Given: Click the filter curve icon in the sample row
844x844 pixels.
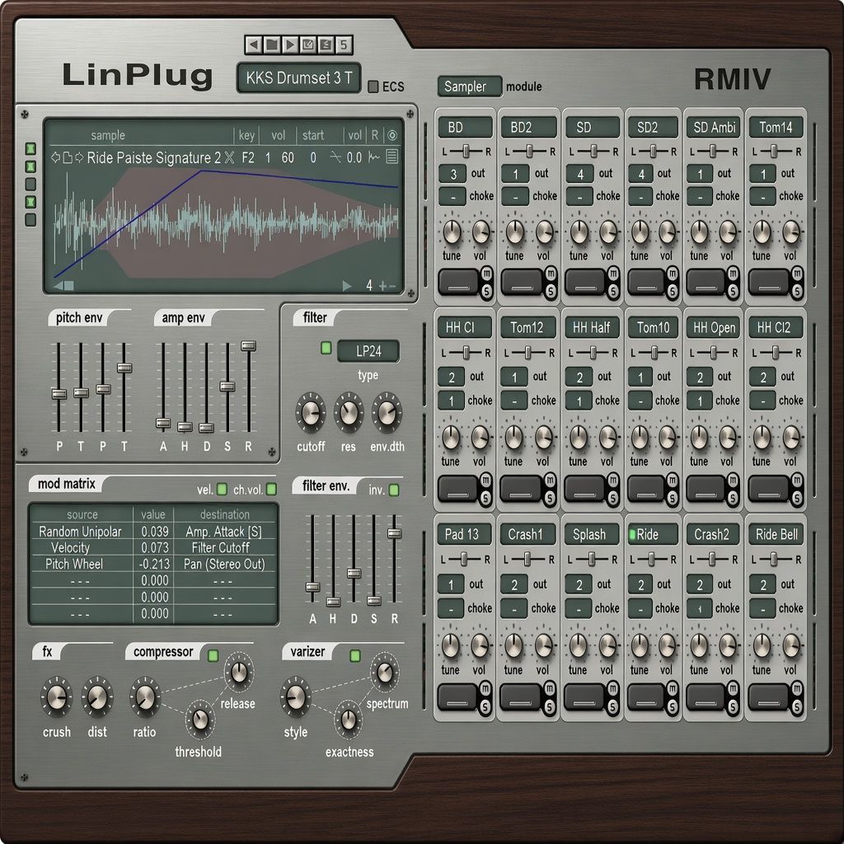Looking at the screenshot, I should pyautogui.click(x=335, y=157).
